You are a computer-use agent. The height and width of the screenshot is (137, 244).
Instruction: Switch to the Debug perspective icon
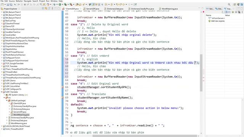242,5
